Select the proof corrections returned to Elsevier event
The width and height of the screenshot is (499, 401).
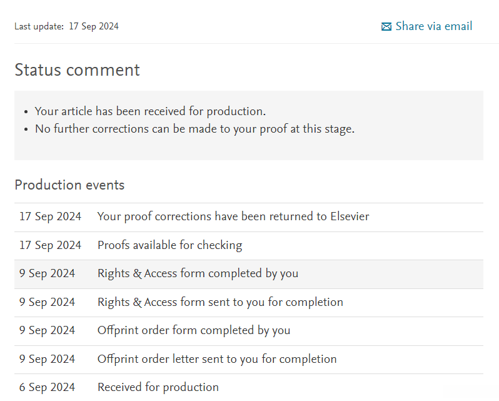pyautogui.click(x=233, y=216)
